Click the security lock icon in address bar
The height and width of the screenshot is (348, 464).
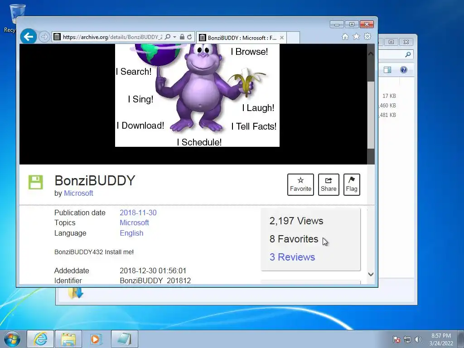click(182, 37)
